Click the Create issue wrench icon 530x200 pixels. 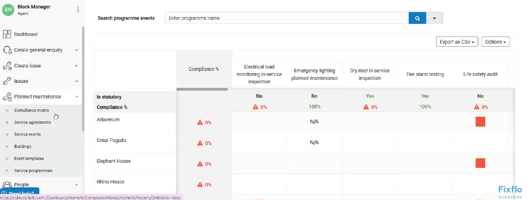click(7, 66)
